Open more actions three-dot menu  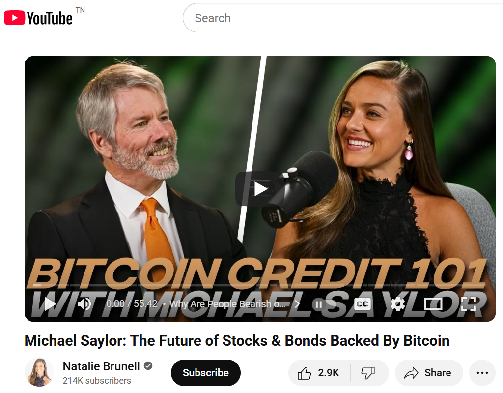tap(482, 373)
